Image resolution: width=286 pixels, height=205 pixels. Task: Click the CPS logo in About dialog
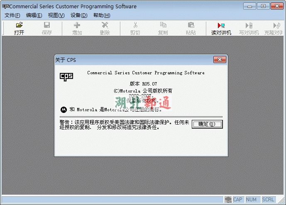(x=66, y=76)
